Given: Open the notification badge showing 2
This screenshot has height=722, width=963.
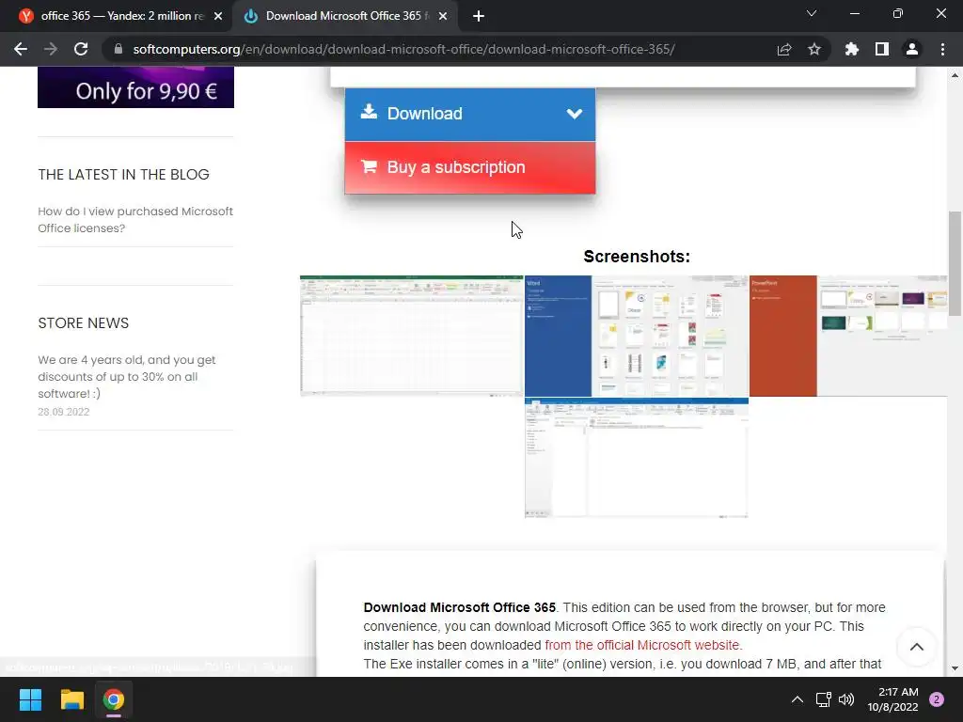Looking at the screenshot, I should [937, 699].
